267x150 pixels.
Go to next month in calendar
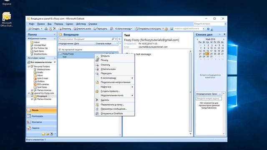(224, 39)
